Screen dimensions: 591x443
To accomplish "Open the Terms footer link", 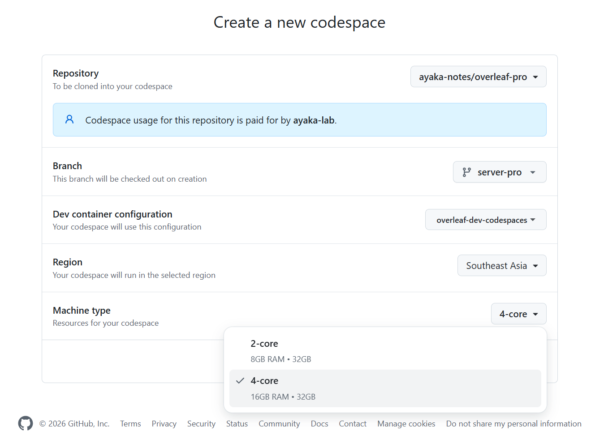I will click(130, 424).
